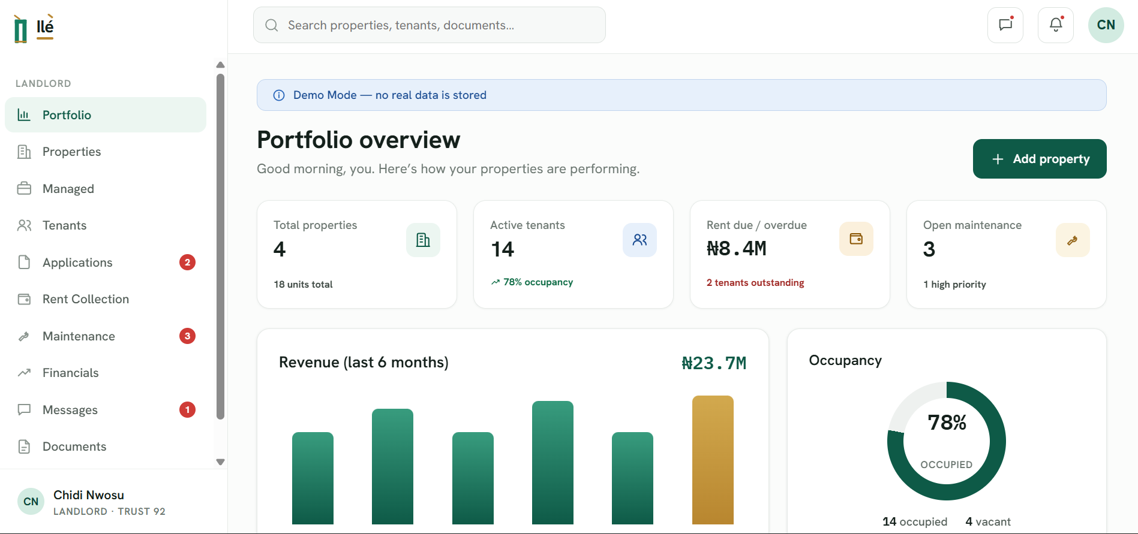
Task: Click the Maintenance wrench icon in the sidebar
Action: (x=24, y=336)
